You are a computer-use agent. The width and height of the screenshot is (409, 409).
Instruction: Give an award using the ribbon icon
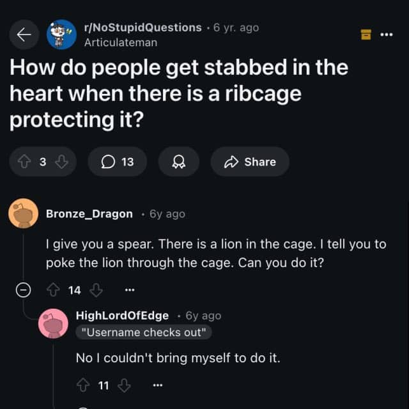pos(179,162)
